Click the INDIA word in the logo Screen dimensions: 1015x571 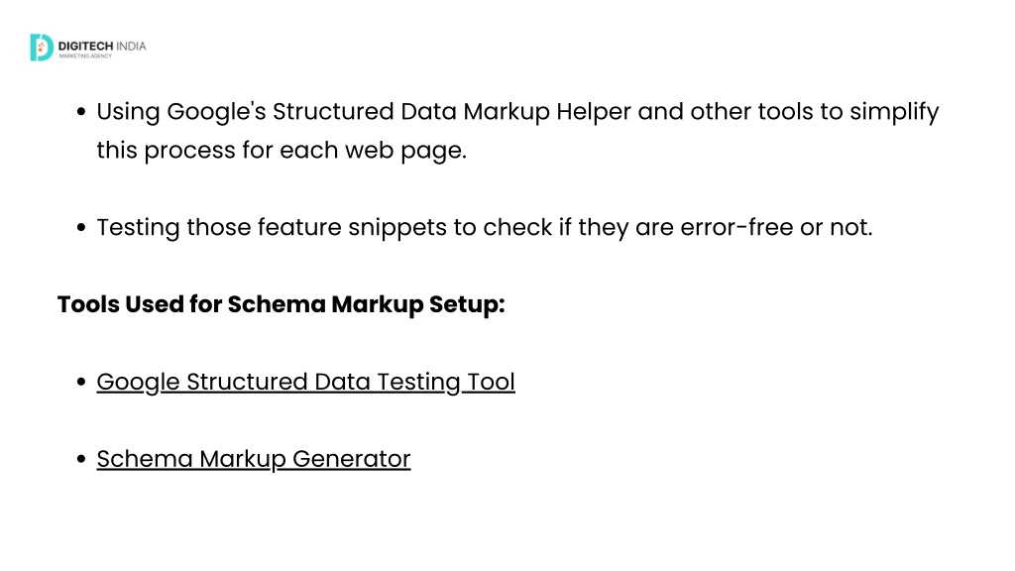point(131,46)
